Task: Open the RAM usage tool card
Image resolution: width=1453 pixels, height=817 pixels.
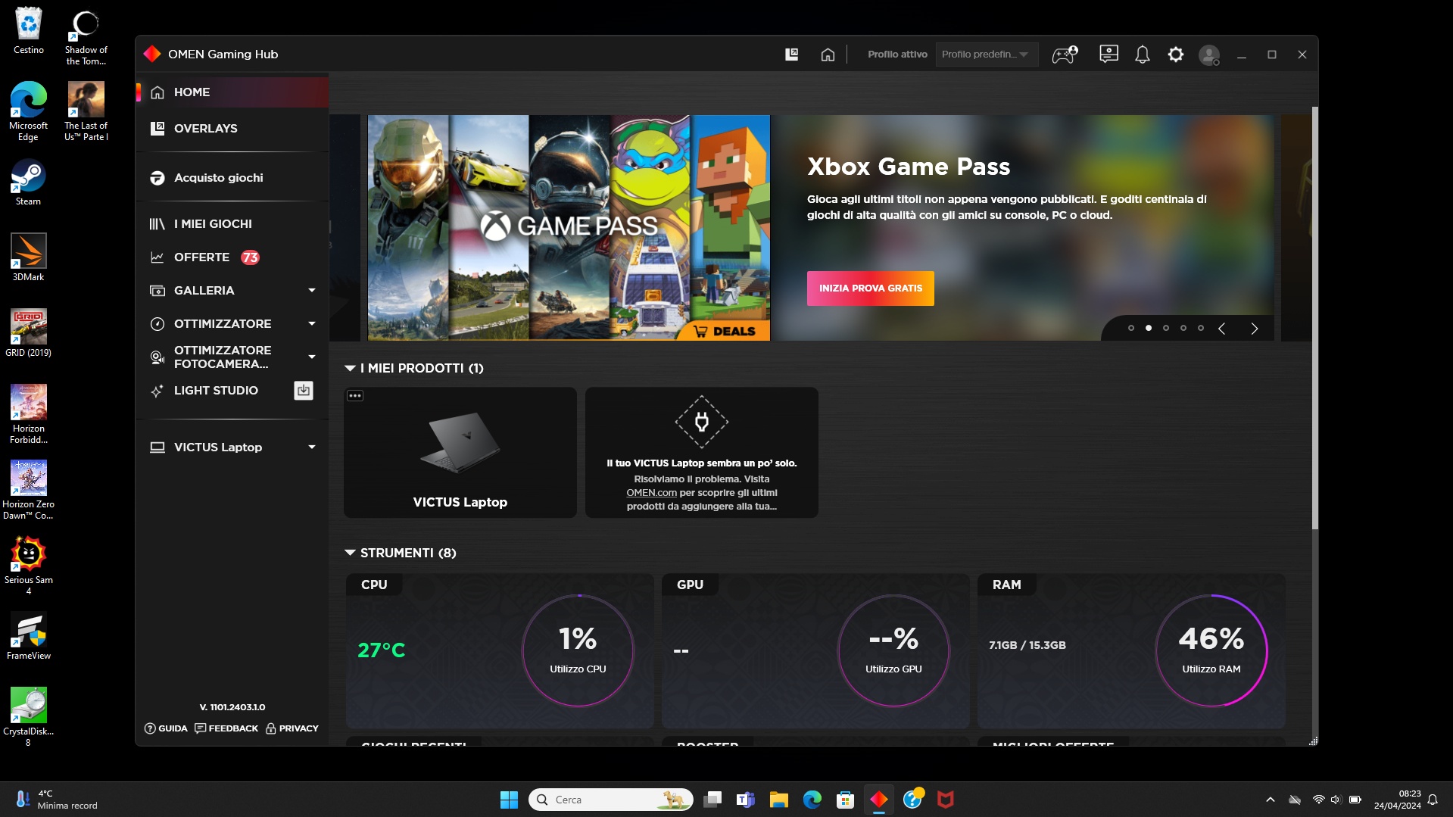Action: point(1131,651)
